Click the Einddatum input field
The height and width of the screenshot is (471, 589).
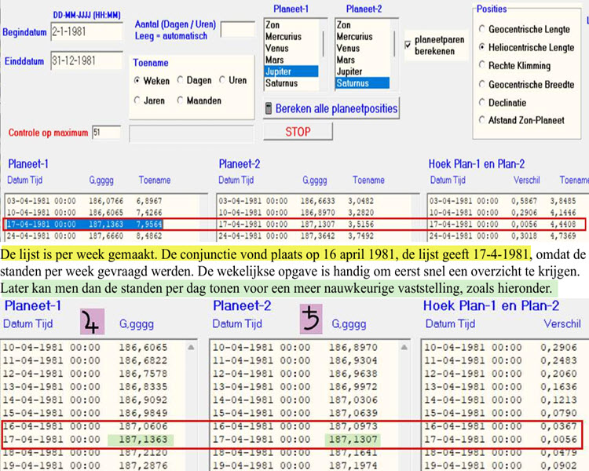86,61
